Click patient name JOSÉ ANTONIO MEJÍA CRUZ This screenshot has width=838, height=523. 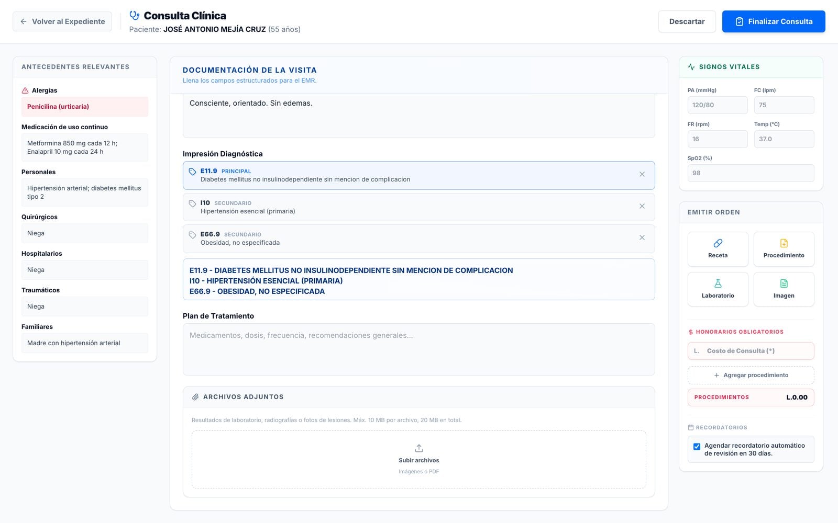pos(215,29)
